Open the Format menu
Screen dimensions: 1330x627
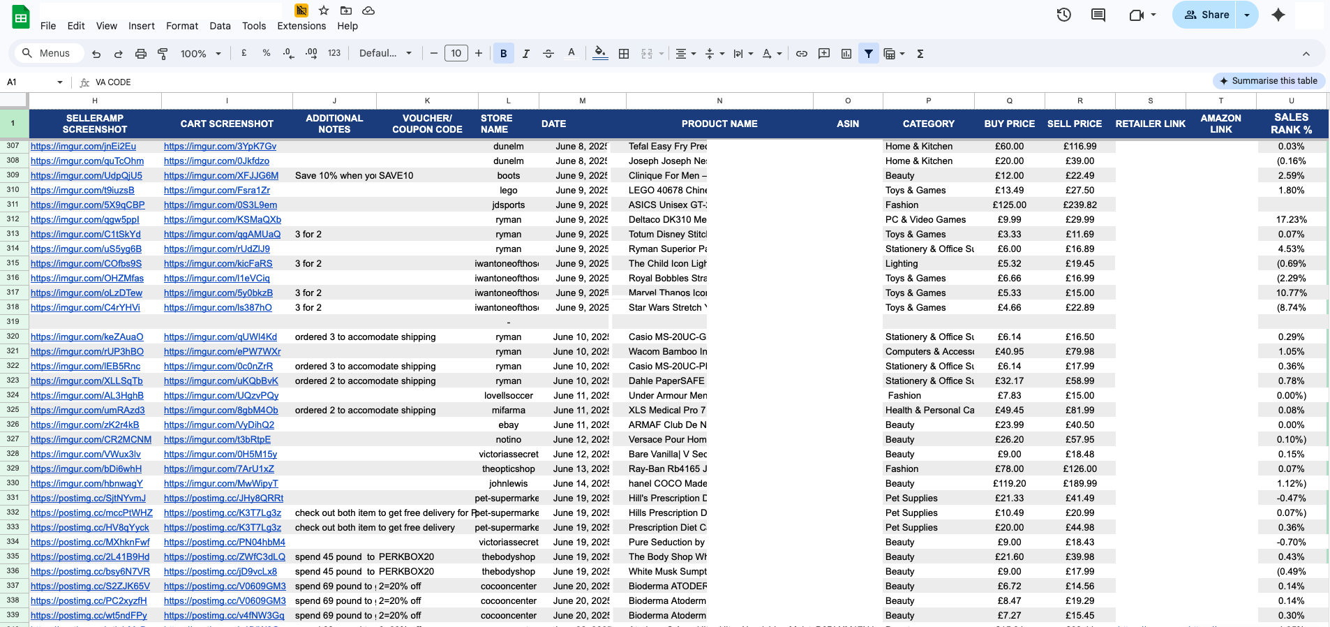182,26
